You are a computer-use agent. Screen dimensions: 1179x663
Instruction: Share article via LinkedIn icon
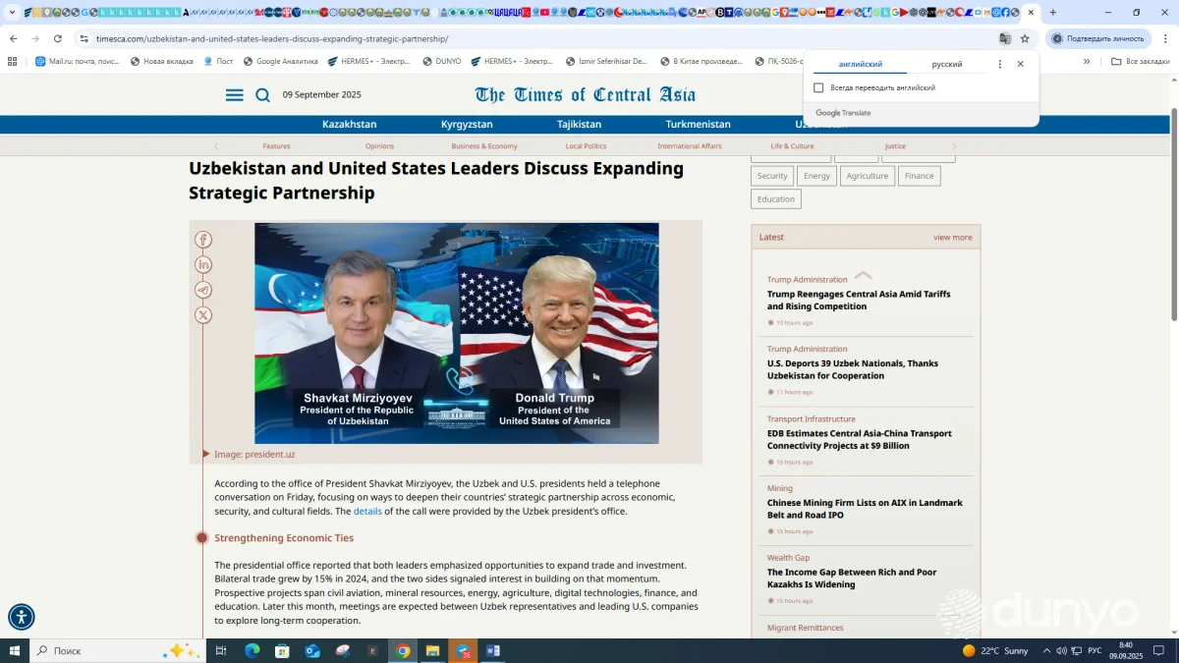click(x=203, y=265)
